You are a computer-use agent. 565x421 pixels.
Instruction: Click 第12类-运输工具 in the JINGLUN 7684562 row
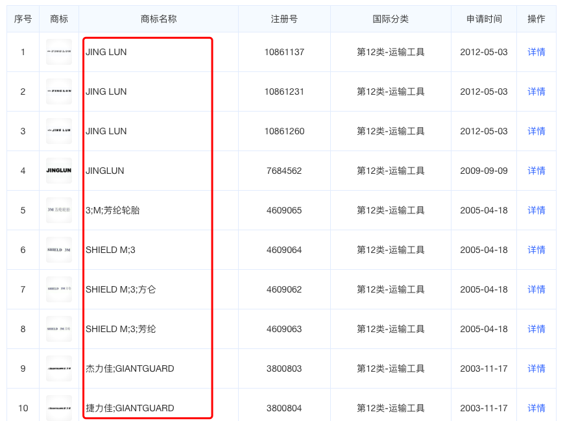tap(391, 171)
